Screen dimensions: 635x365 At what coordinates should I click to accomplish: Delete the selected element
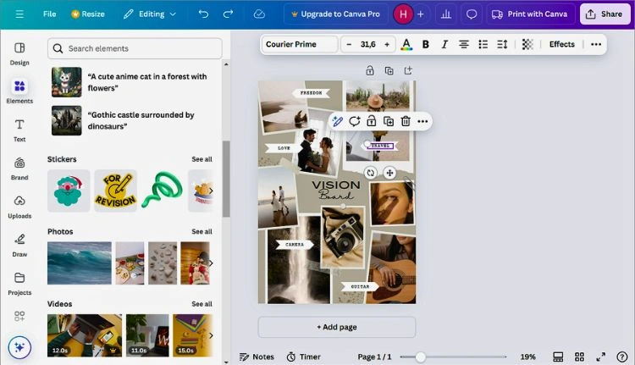406,122
